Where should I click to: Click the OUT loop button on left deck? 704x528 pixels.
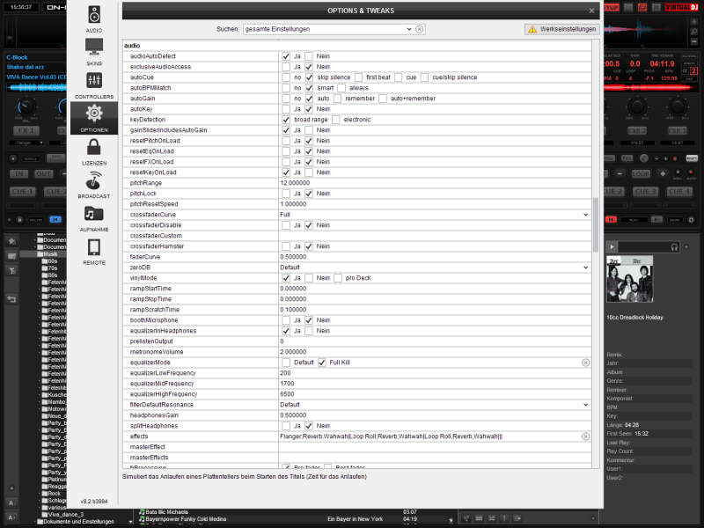click(x=43, y=173)
